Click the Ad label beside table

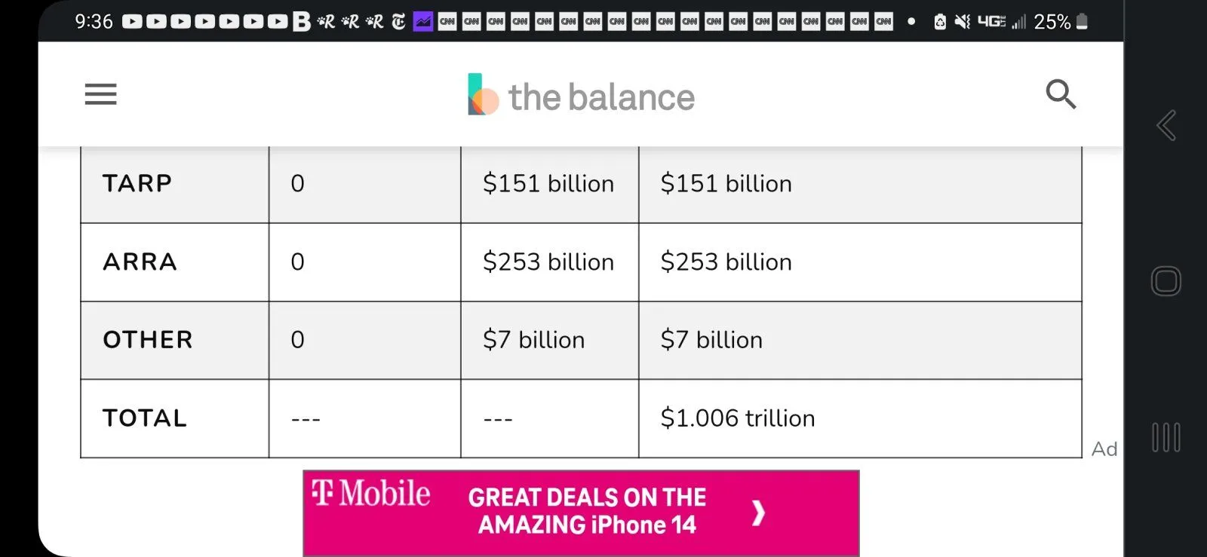click(x=1104, y=449)
